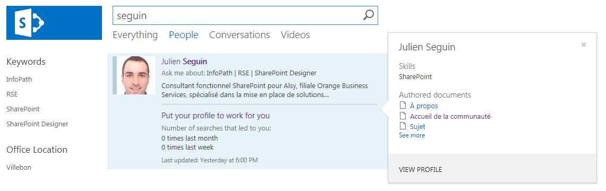The height and width of the screenshot is (191, 606).
Task: Open Julien Seguin's profile photo
Action: [135, 75]
